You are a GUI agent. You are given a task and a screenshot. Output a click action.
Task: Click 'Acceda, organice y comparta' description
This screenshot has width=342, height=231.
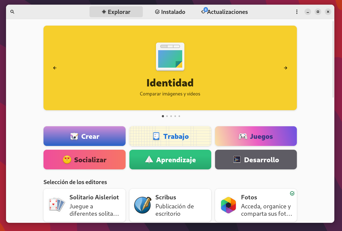266,210
